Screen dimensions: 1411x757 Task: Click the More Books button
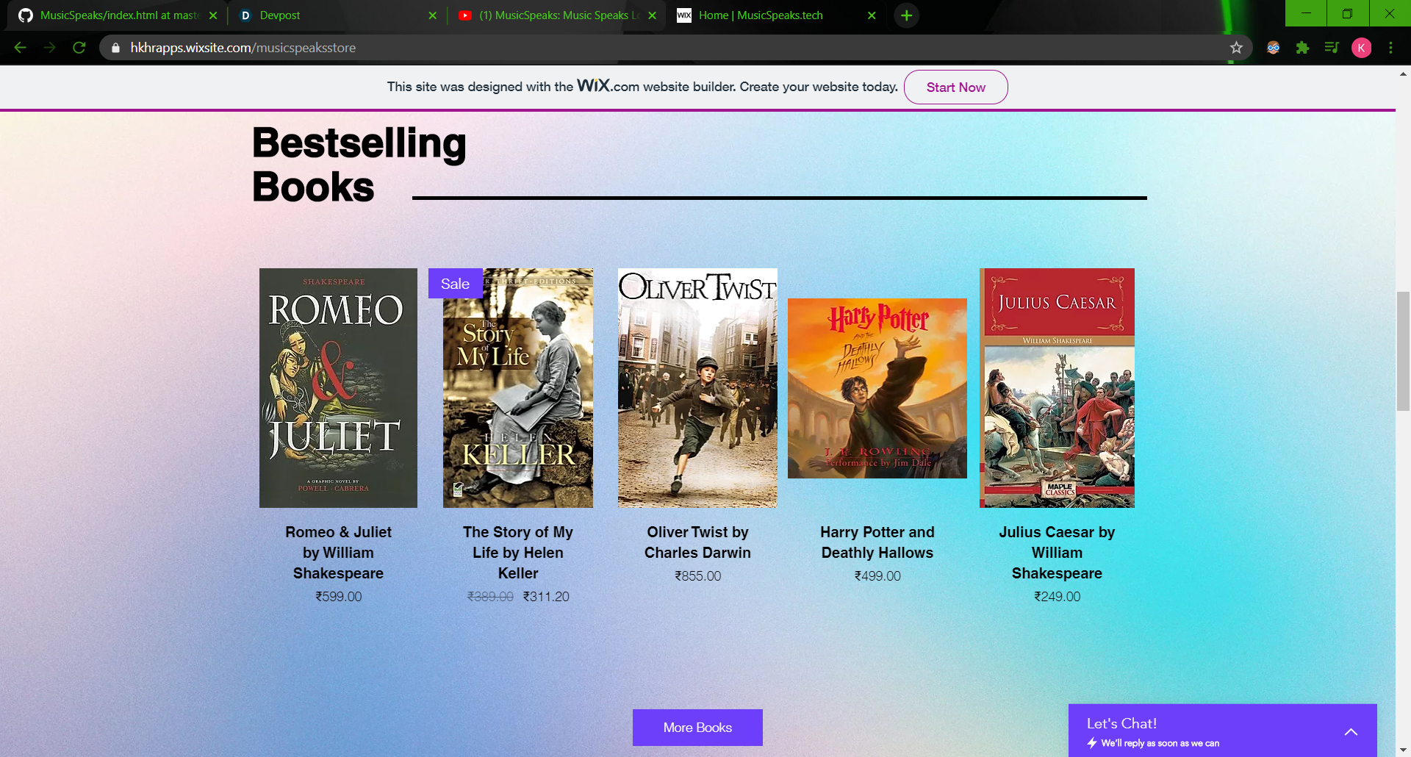(x=697, y=728)
